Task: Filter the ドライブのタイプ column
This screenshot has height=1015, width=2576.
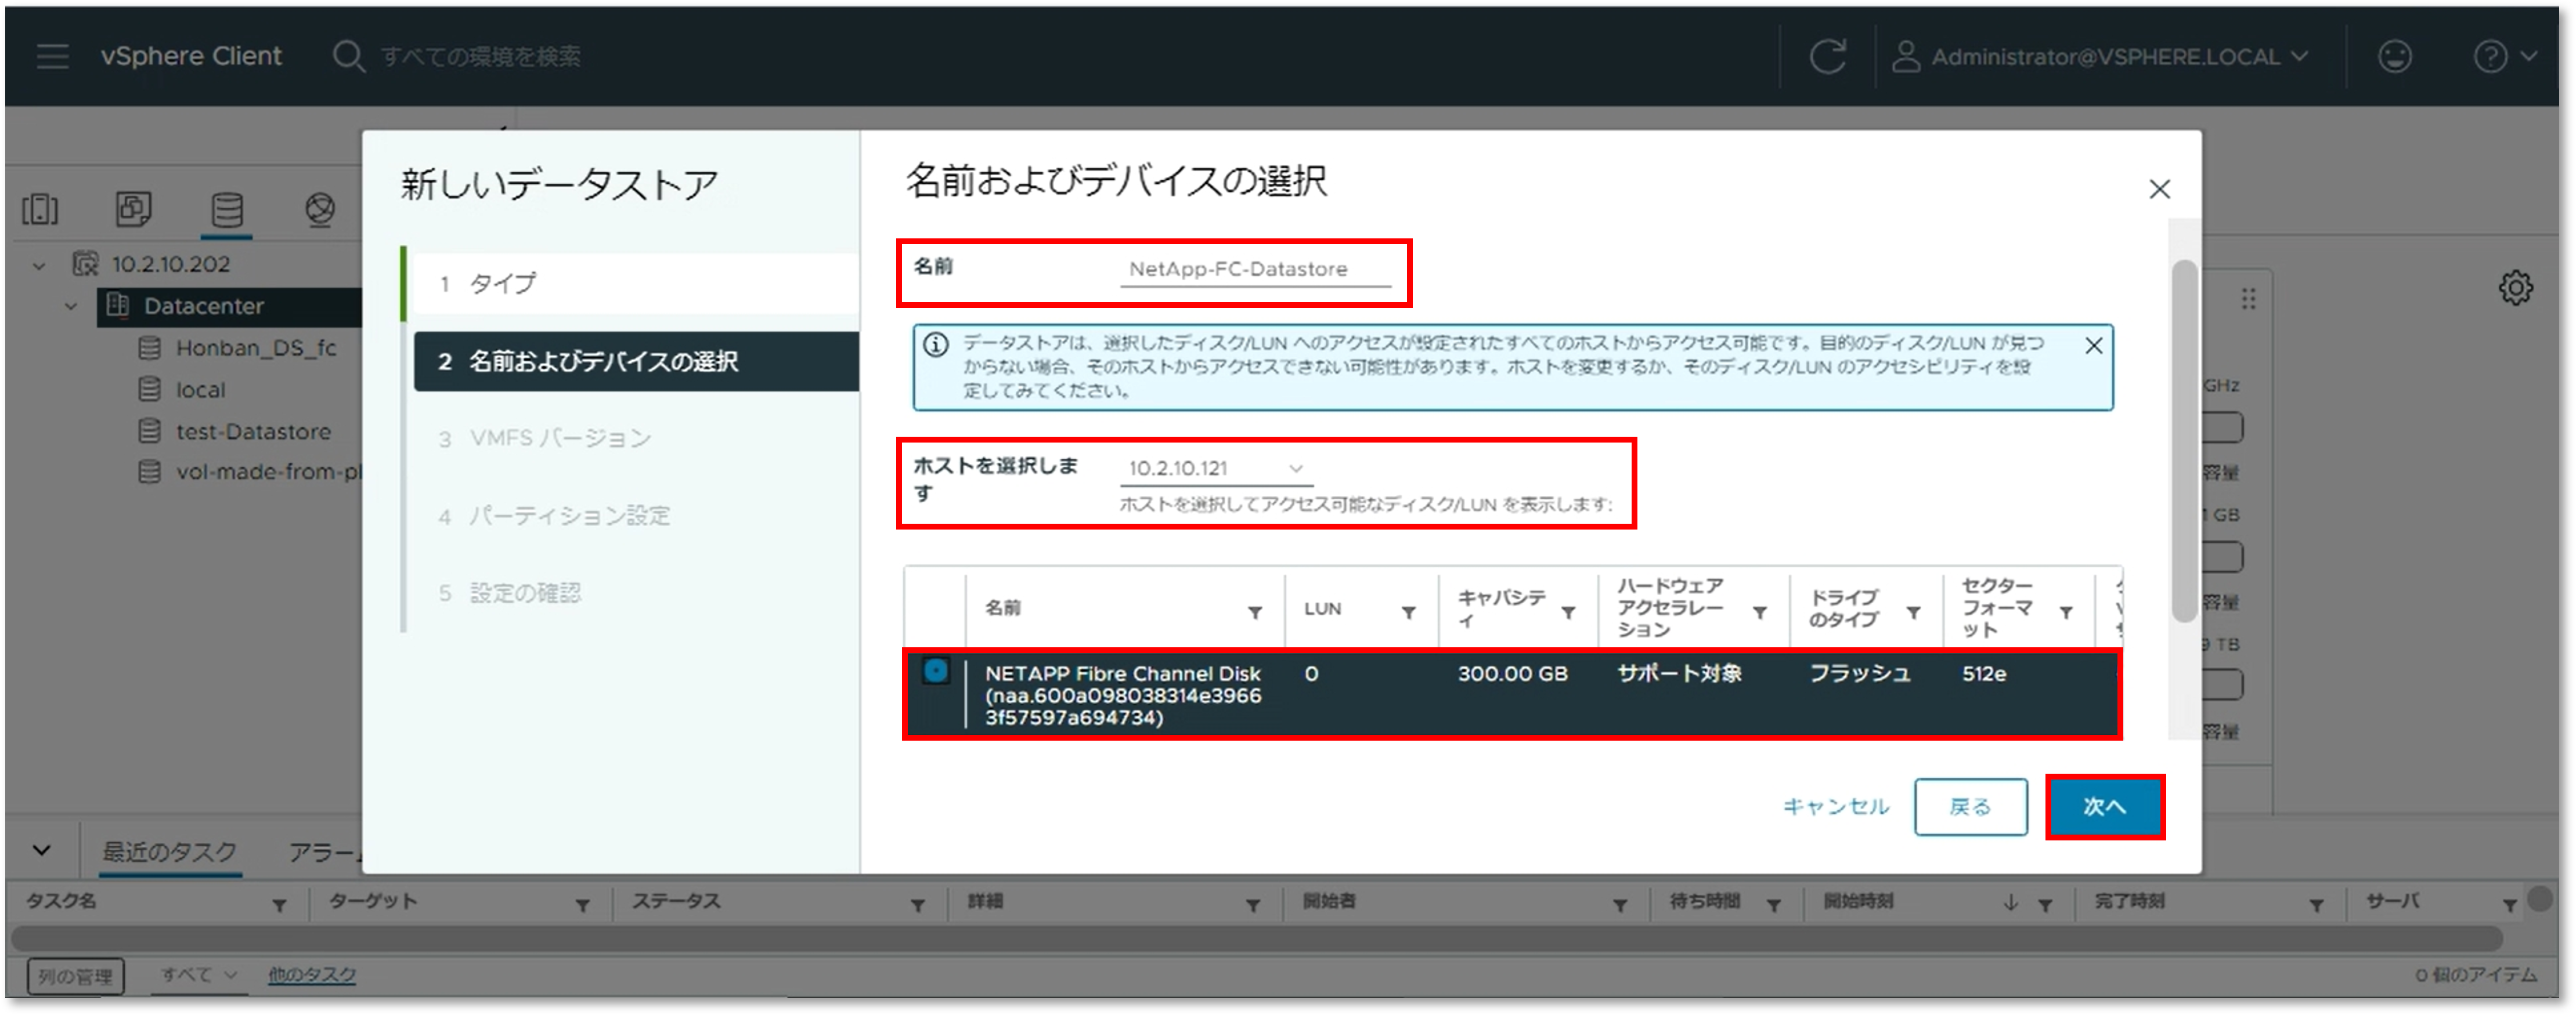Action: pos(1913,612)
